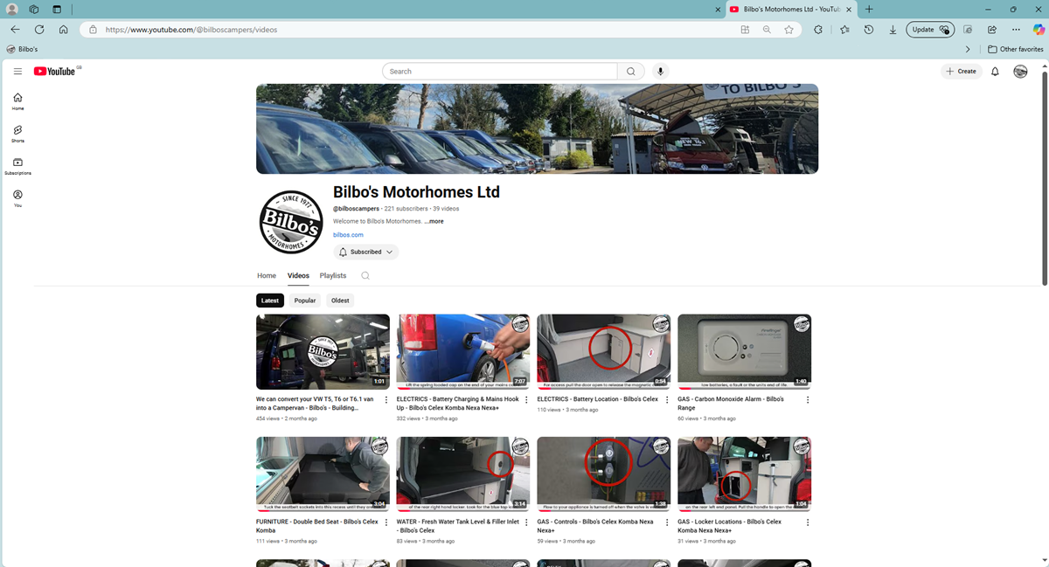Sort videos by Latest
This screenshot has width=1049, height=567.
(x=270, y=301)
